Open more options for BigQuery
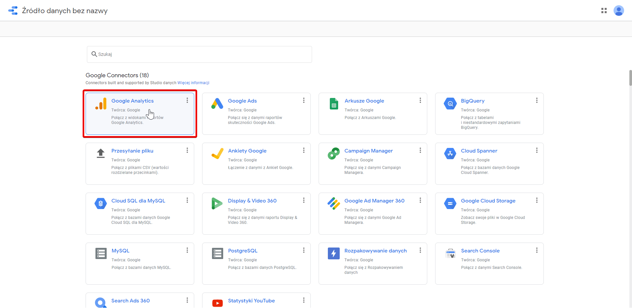 click(537, 100)
